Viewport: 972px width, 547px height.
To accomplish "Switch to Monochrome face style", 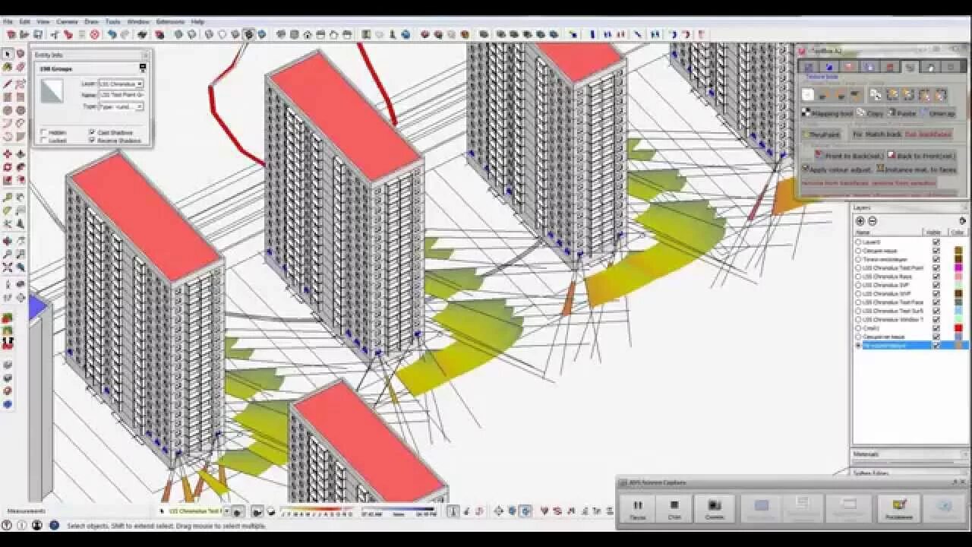I will pyautogui.click(x=262, y=34).
